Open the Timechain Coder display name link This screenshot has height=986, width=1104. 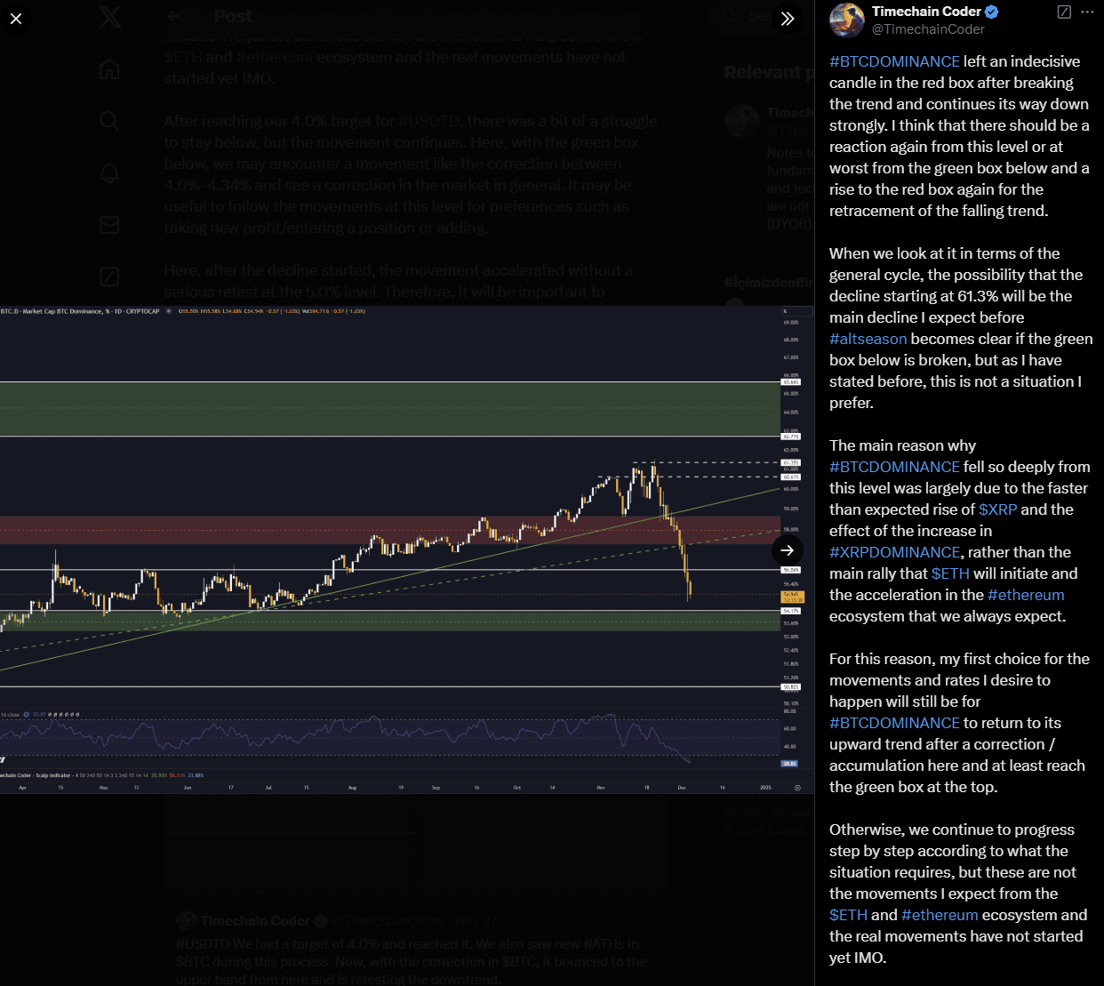coord(926,12)
